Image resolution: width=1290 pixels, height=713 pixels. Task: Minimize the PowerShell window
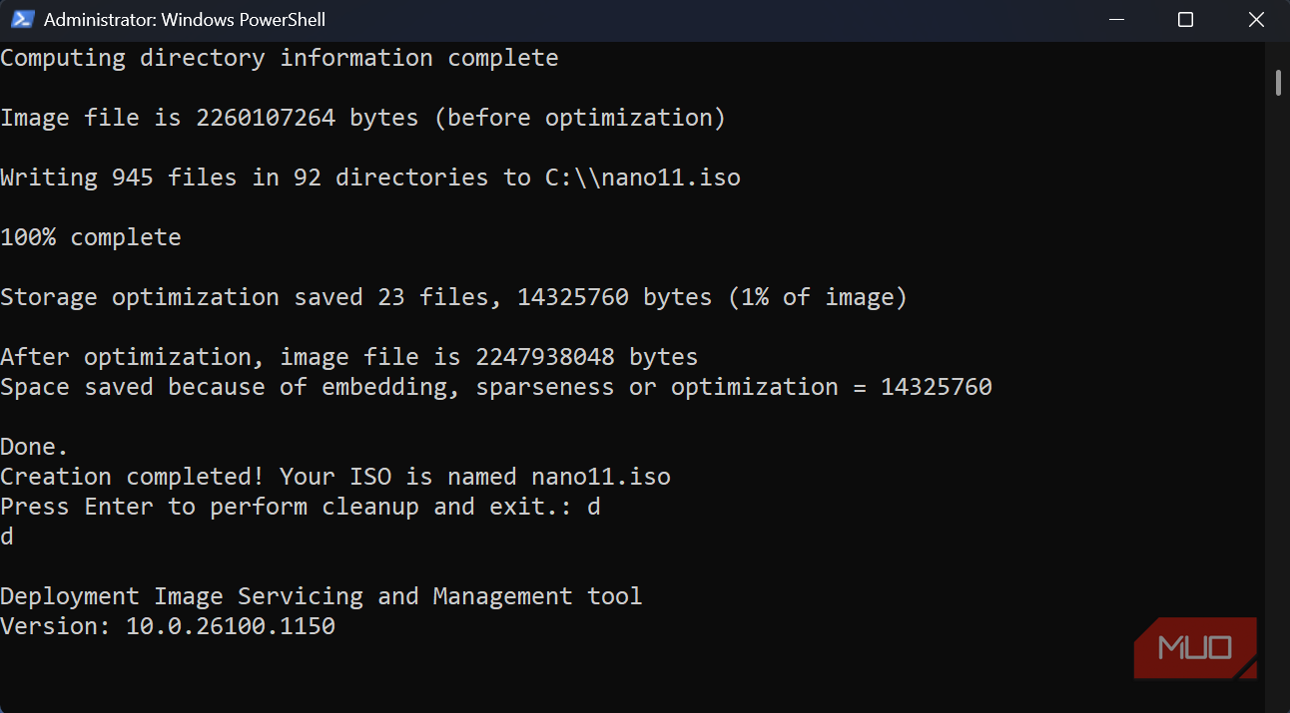click(1115, 19)
